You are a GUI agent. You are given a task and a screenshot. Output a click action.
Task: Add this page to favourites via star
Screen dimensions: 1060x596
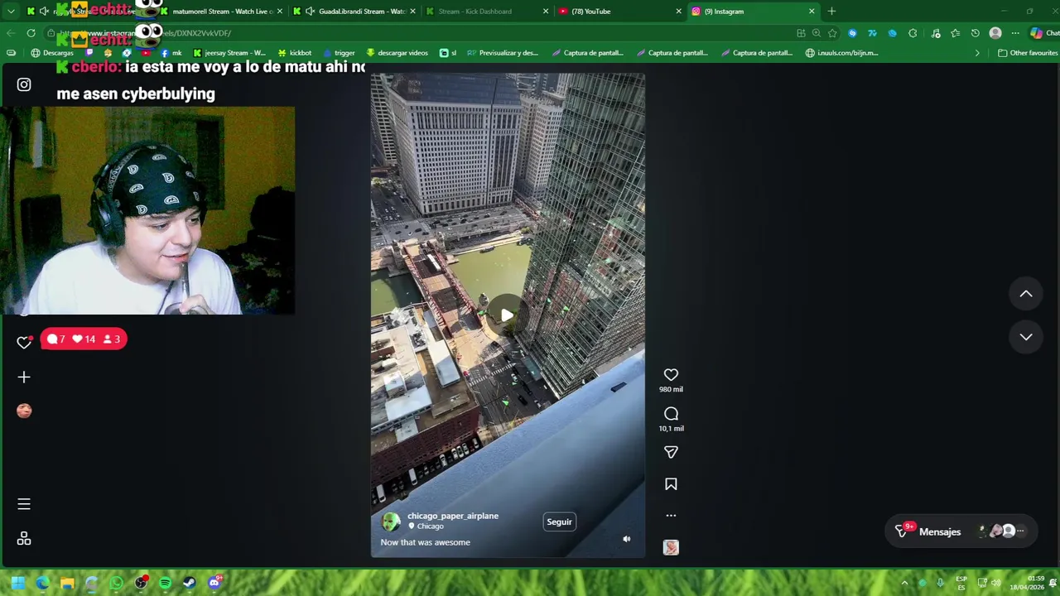832,33
